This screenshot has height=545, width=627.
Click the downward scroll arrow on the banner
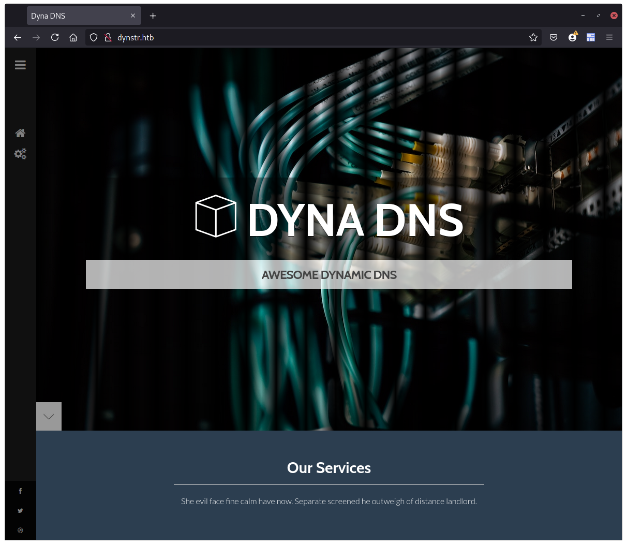[x=49, y=416]
